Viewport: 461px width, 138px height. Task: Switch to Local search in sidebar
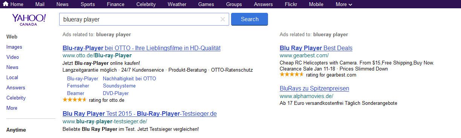click(x=12, y=77)
